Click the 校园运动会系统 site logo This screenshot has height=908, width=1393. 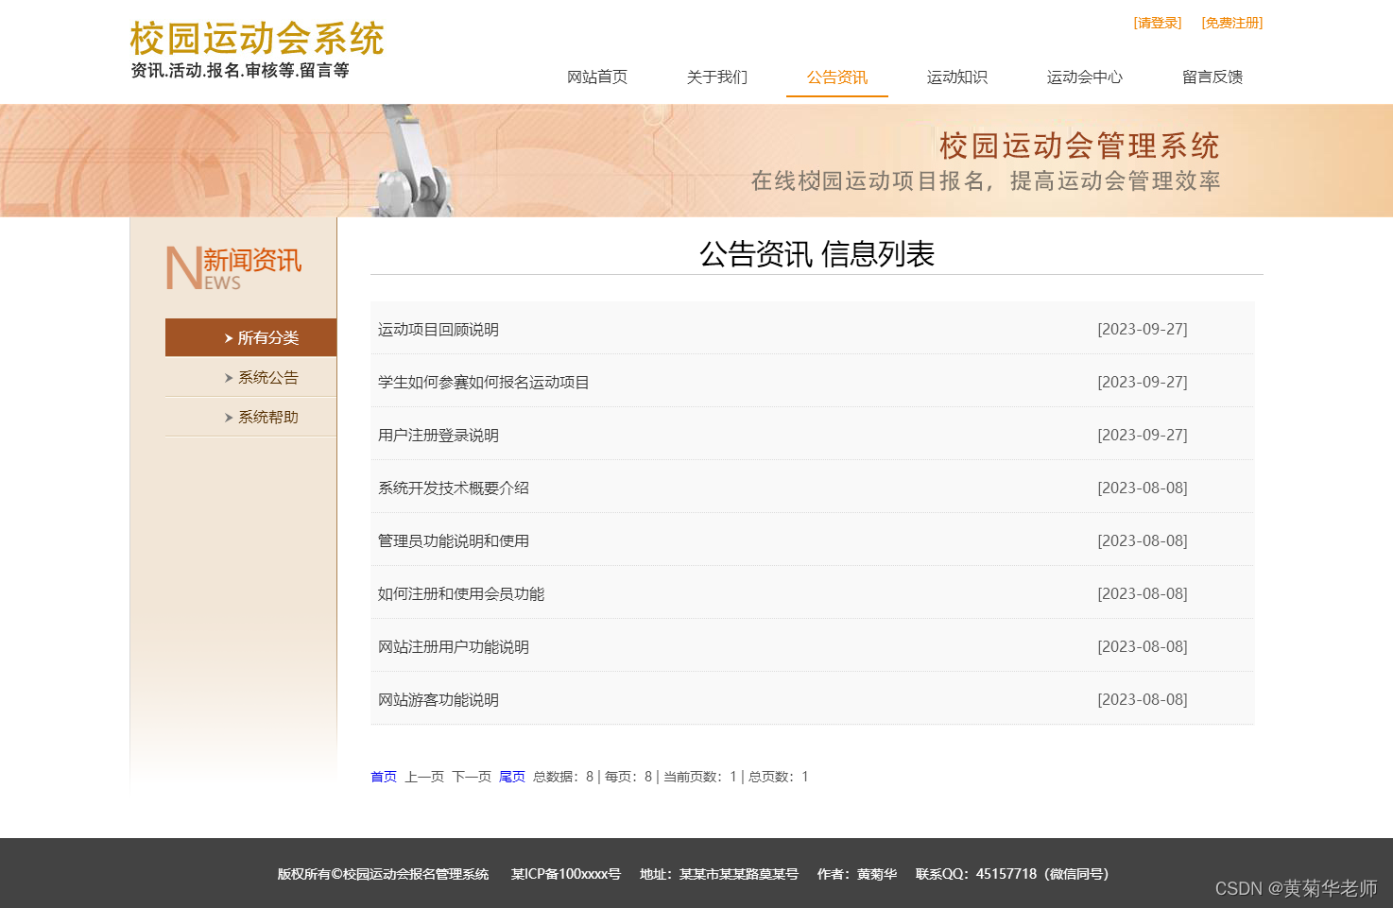pos(256,49)
